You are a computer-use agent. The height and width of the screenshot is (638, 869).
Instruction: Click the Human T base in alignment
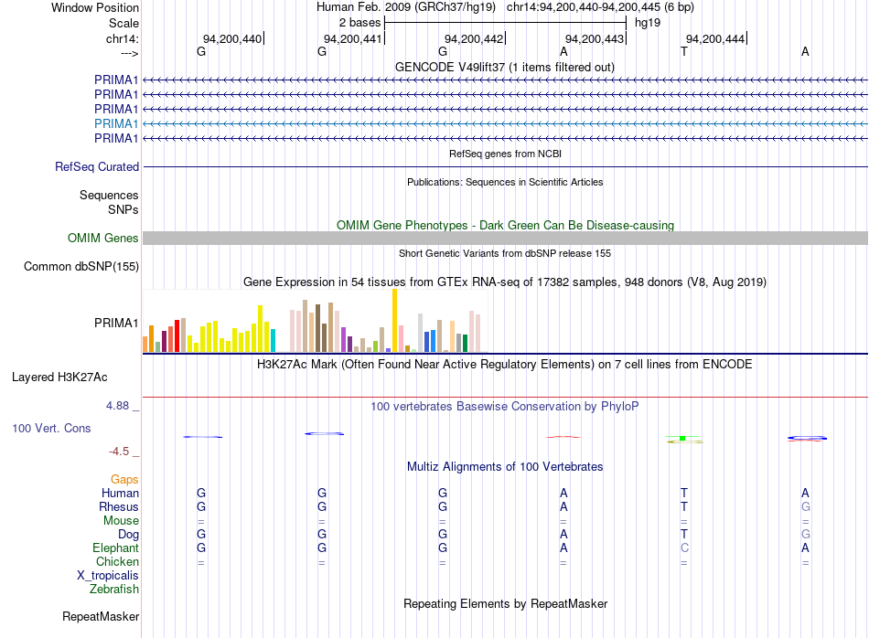tap(684, 493)
